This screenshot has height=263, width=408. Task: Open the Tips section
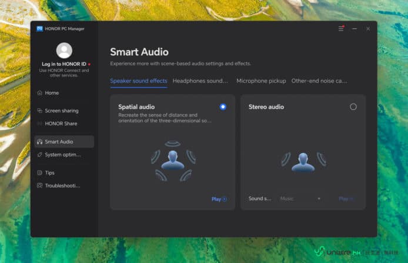click(49, 173)
